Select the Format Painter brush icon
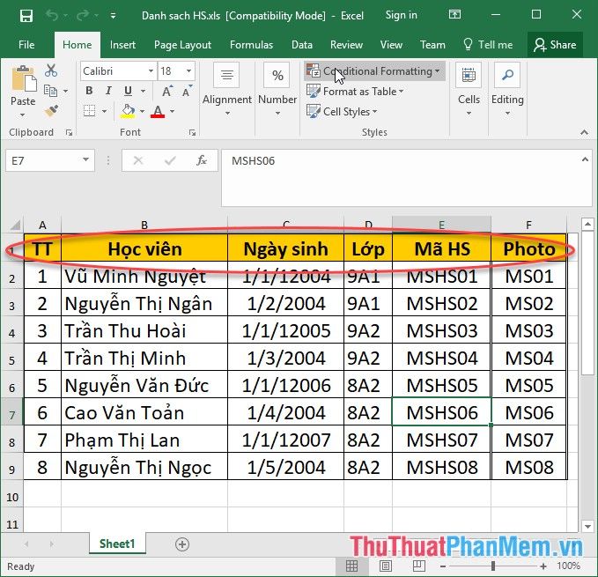The width and height of the screenshot is (598, 577). pyautogui.click(x=50, y=111)
